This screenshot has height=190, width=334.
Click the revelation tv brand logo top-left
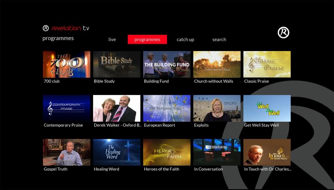[66, 28]
